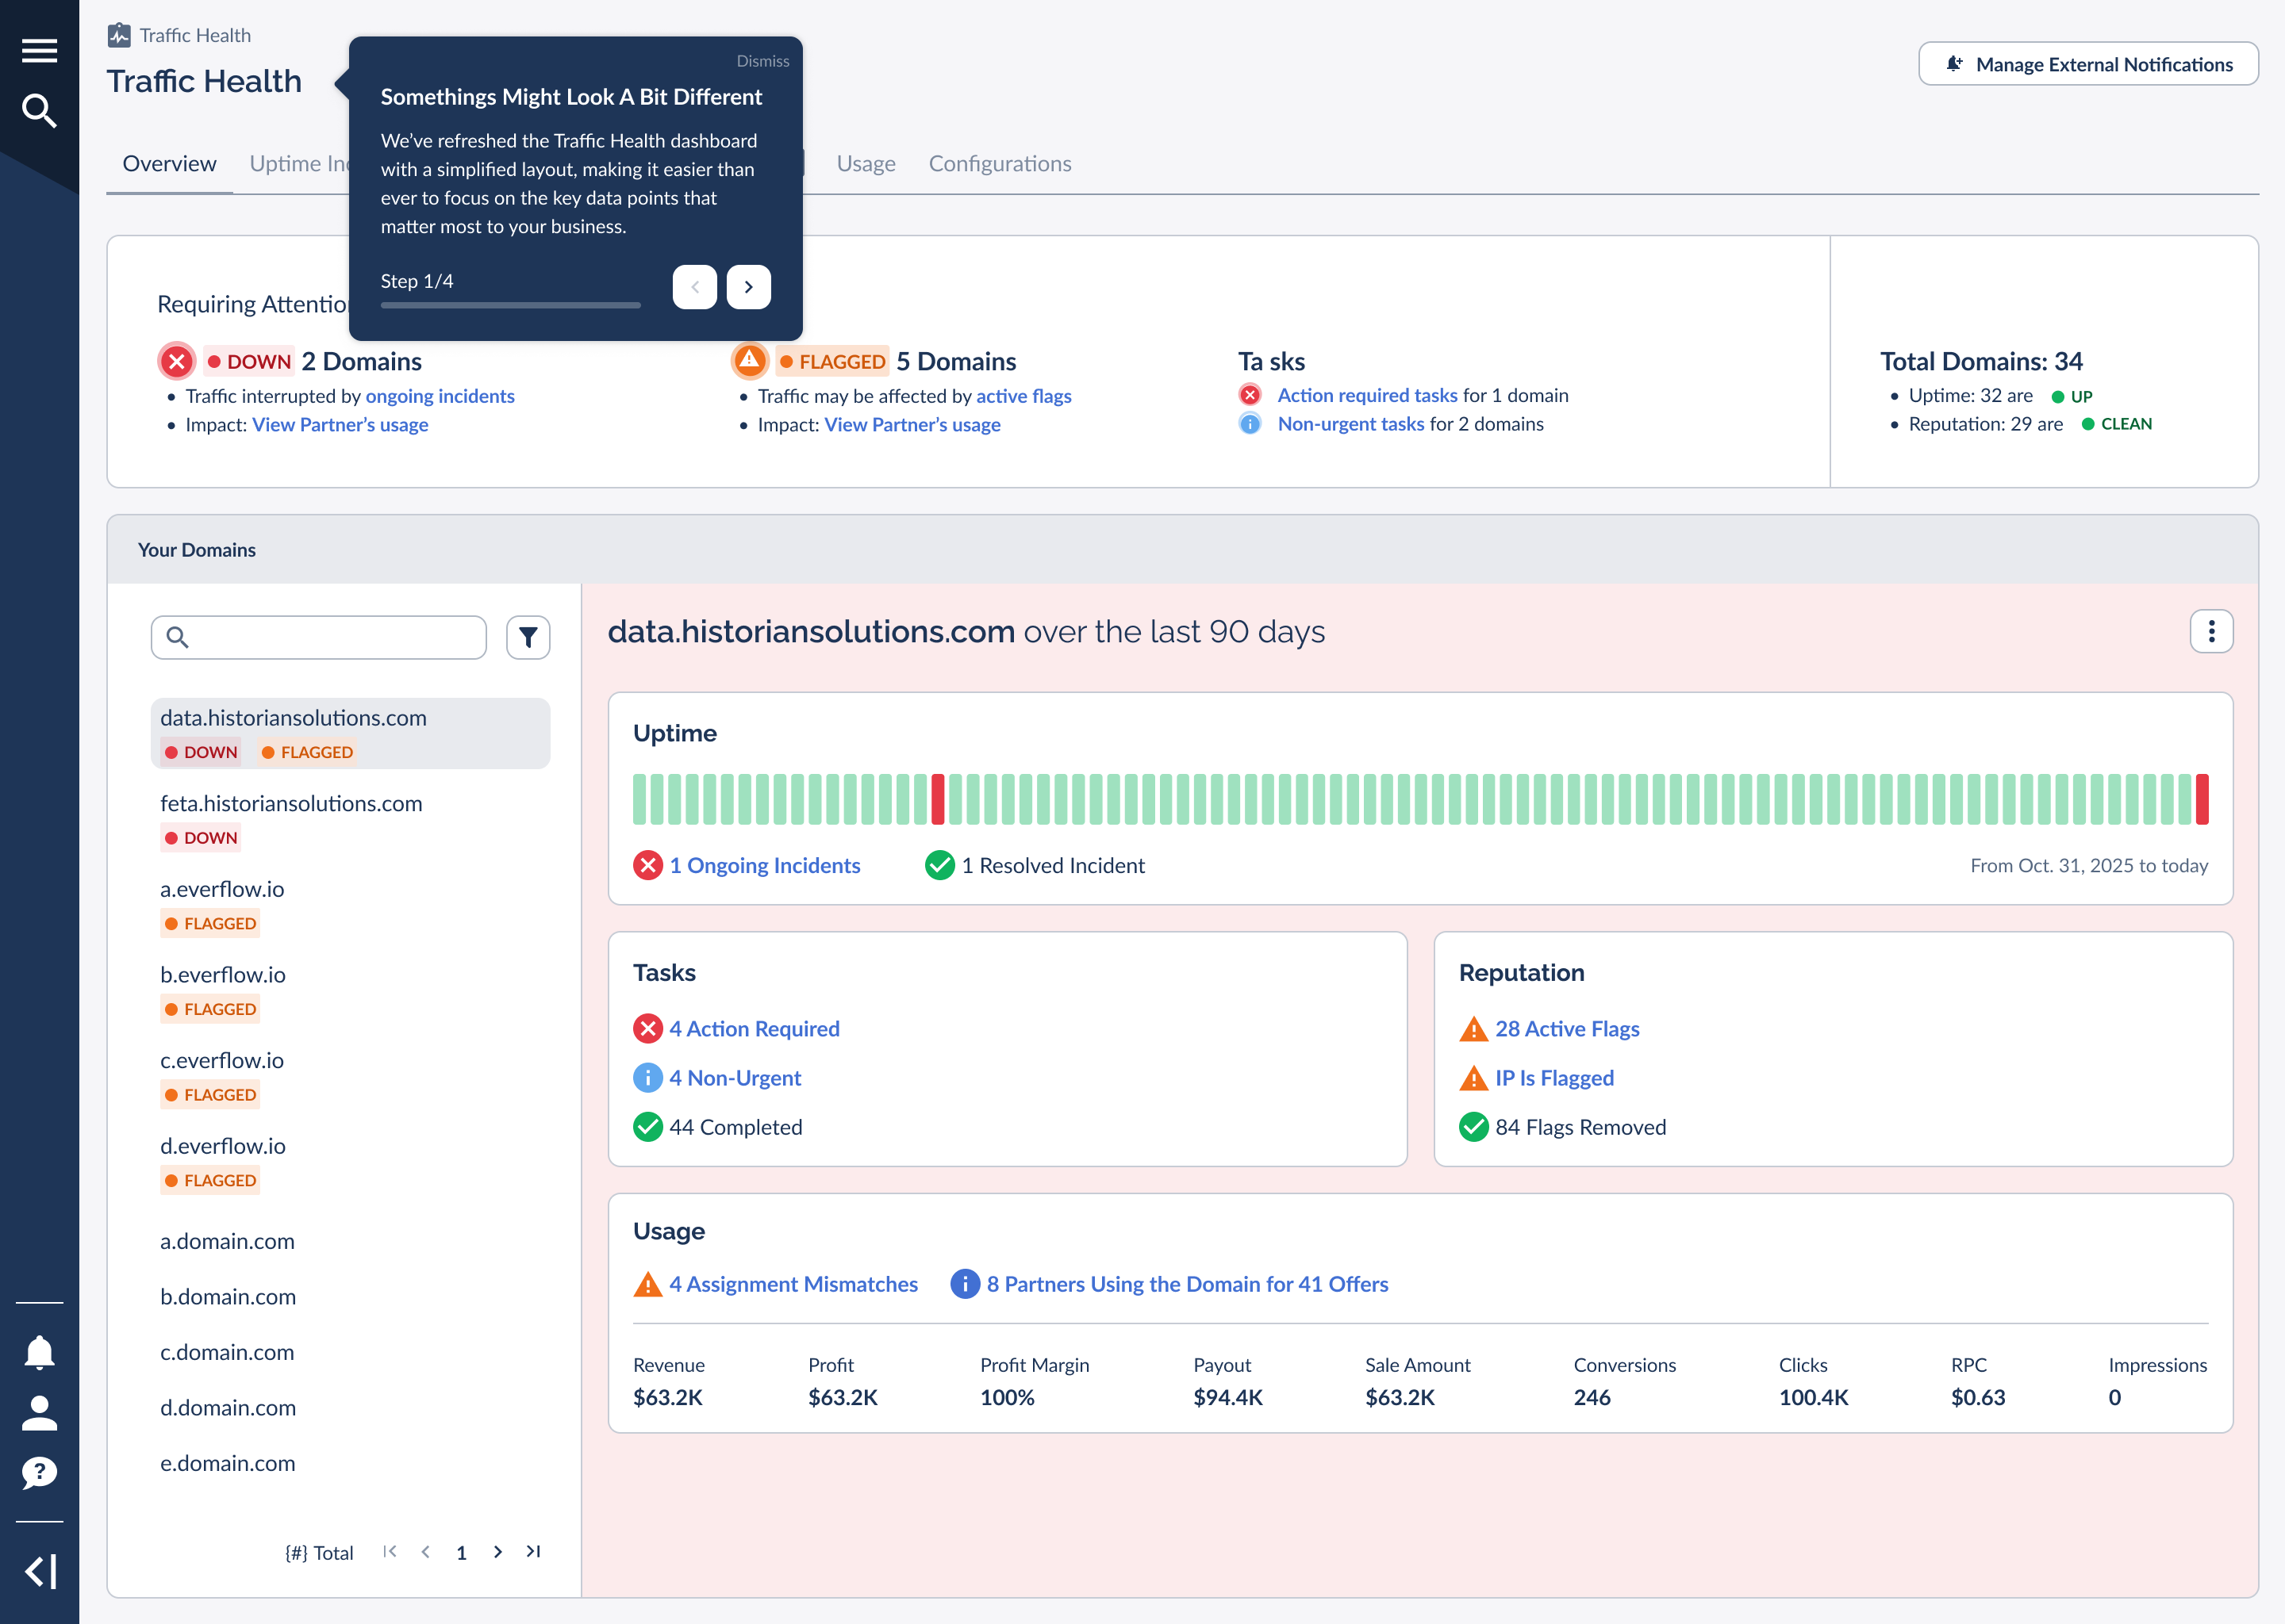Go to previous tour step arrow
Screen dimensions: 2285x1624
pyautogui.click(x=694, y=287)
